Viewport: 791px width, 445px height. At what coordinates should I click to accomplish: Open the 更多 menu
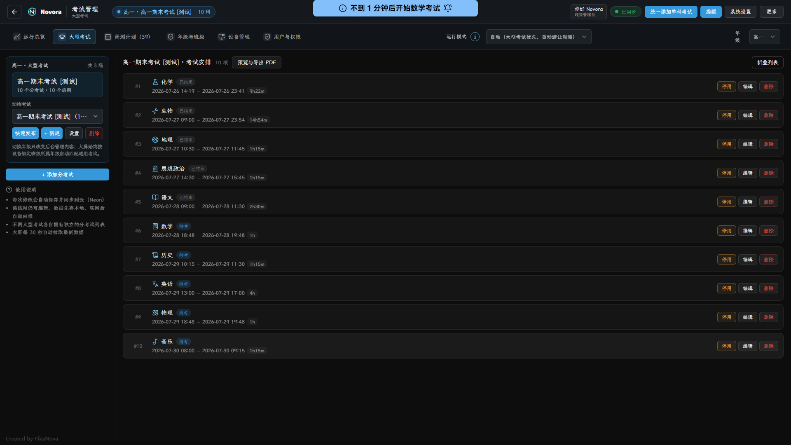[x=772, y=12]
